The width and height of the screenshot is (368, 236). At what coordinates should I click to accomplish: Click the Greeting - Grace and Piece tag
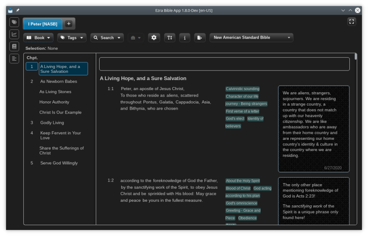click(243, 210)
